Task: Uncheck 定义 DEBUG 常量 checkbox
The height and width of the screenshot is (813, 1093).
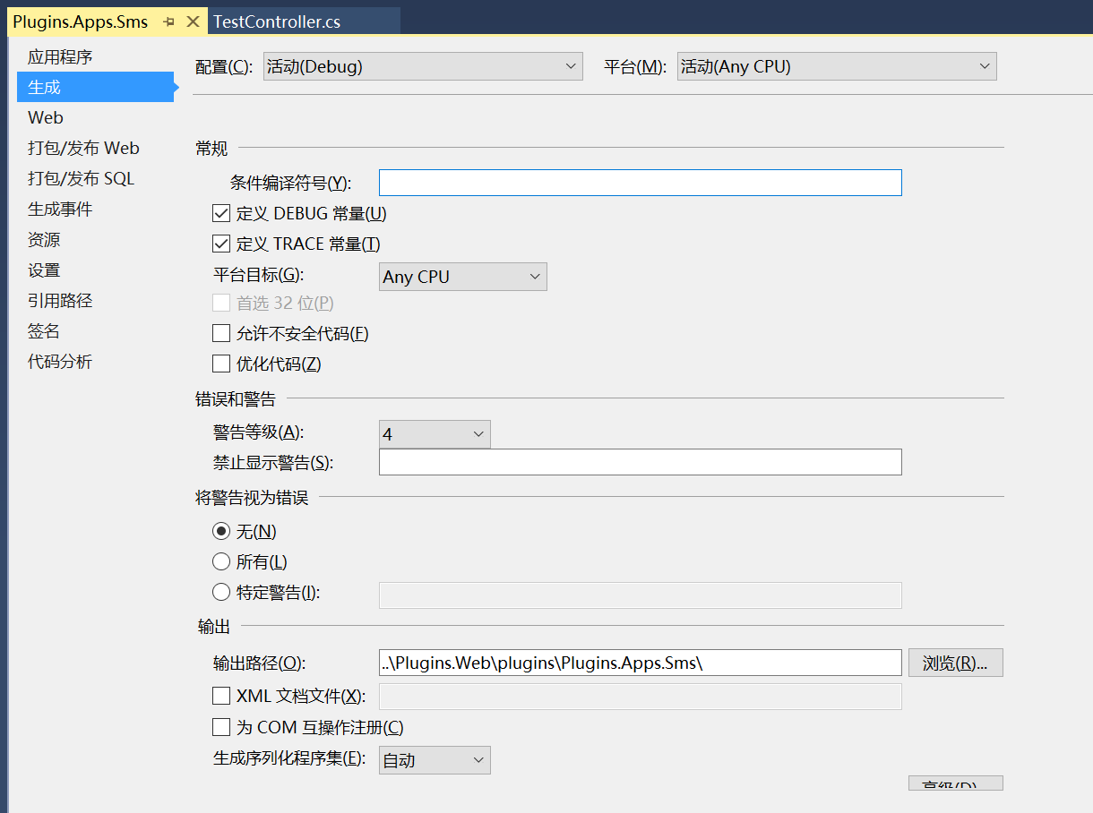Action: point(221,214)
